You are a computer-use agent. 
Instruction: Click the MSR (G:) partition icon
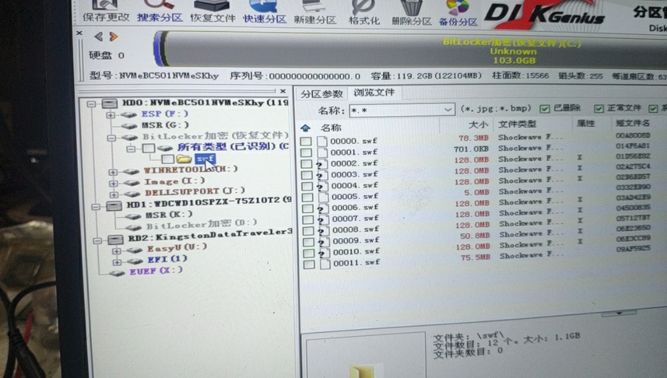tap(128, 126)
